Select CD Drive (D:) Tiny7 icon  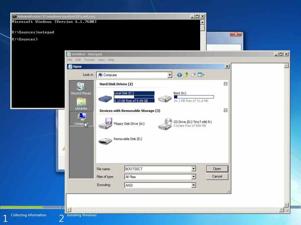point(165,124)
